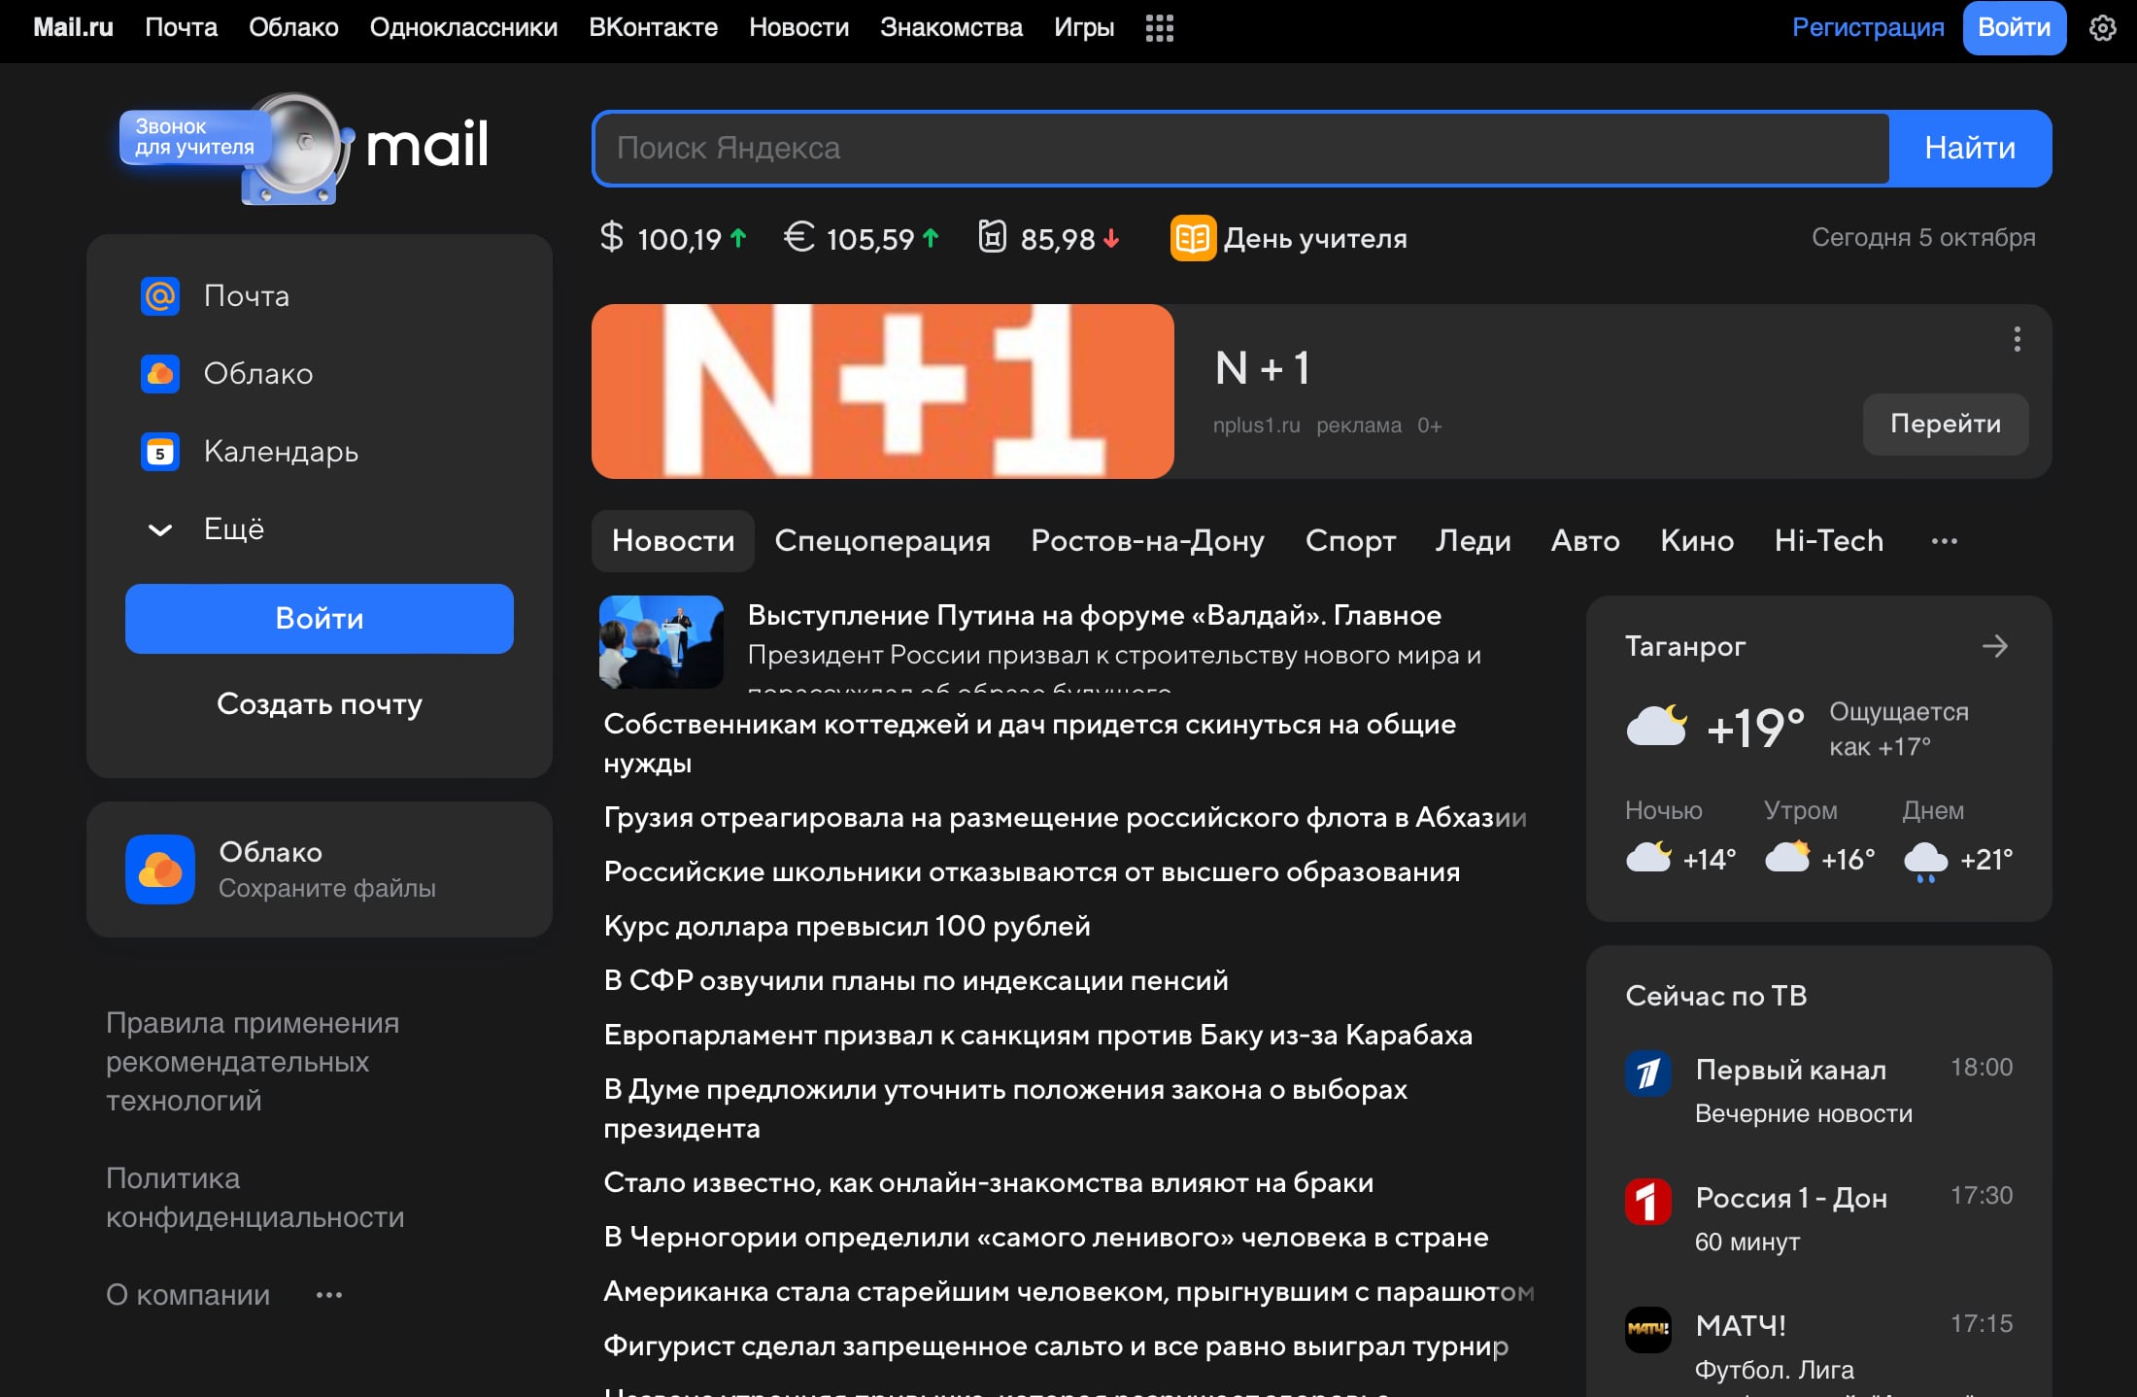Click the euro exchange rate icon
Viewport: 2137px width, 1397px height.
point(798,237)
